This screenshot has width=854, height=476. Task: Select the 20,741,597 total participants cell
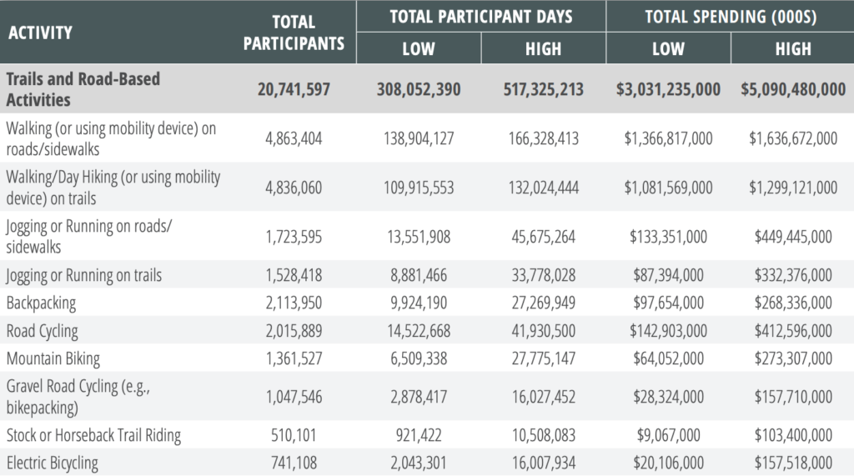coord(294,89)
